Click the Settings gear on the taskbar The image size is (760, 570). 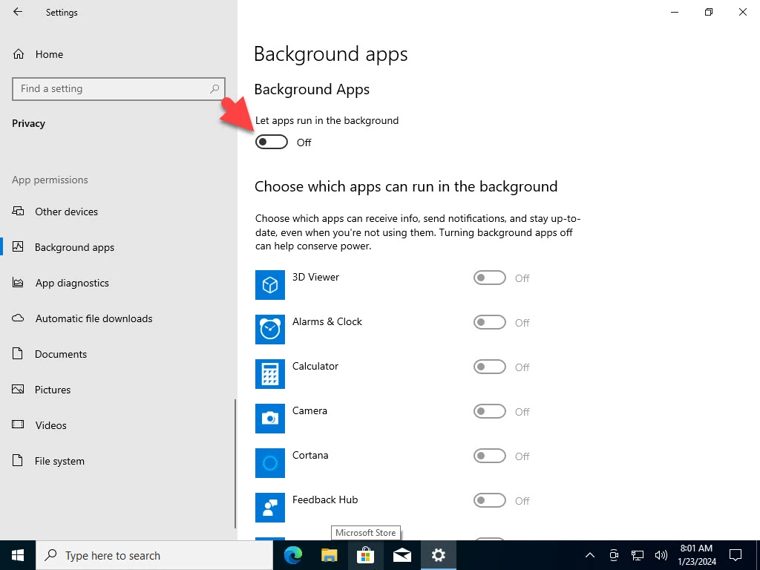click(x=438, y=555)
